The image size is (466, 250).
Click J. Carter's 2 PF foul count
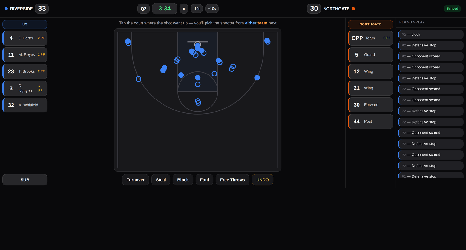point(41,38)
